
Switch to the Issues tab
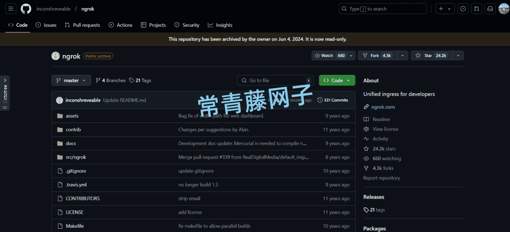tap(46, 25)
